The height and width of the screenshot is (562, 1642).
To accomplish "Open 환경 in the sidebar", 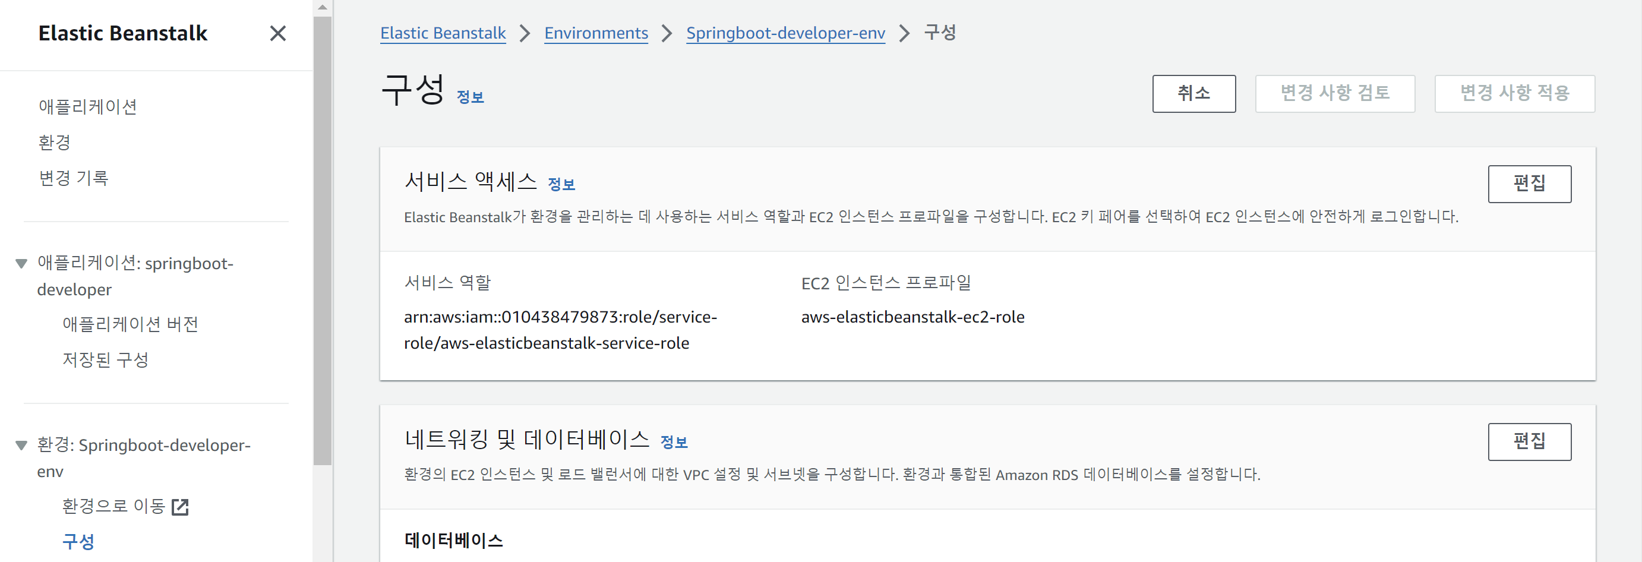I will 54,142.
